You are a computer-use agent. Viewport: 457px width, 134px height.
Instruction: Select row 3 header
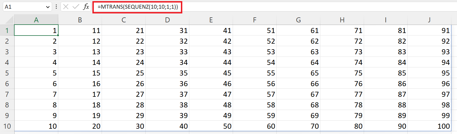coord(7,51)
